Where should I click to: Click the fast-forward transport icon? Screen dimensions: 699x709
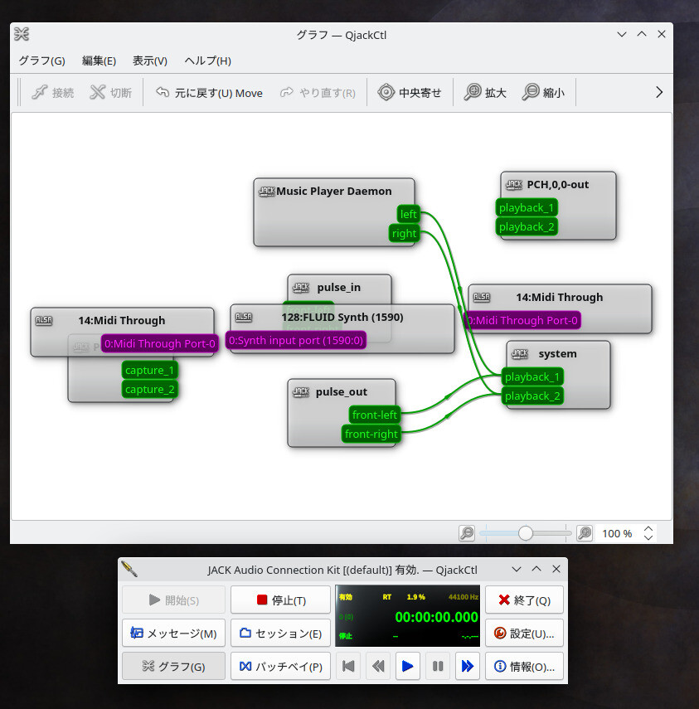468,665
